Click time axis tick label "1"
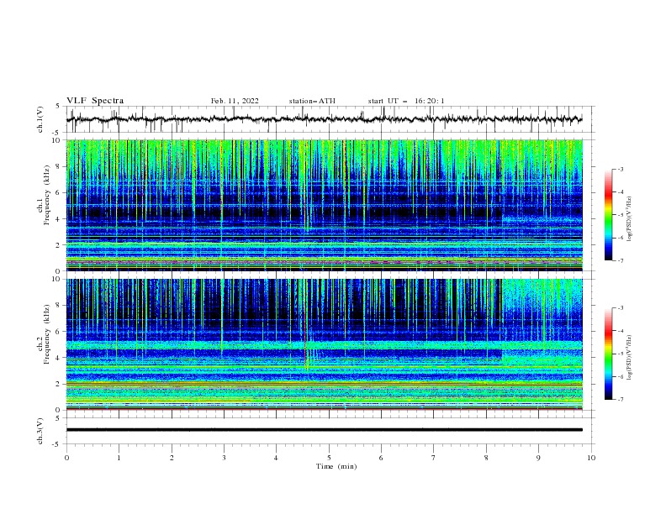The width and height of the screenshot is (666, 514). [x=119, y=458]
